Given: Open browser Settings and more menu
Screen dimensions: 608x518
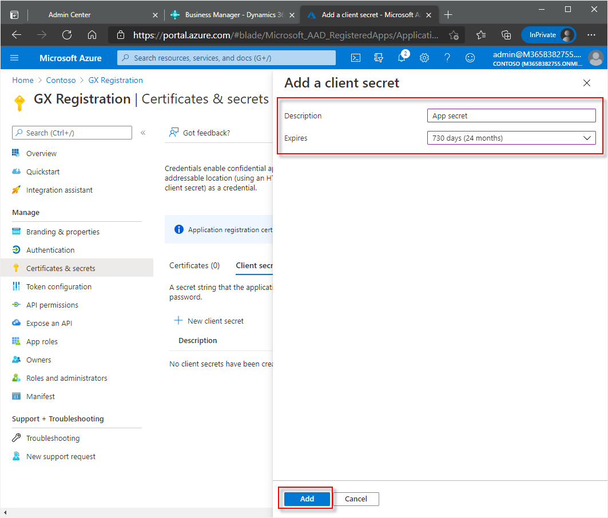Looking at the screenshot, I should pos(591,35).
